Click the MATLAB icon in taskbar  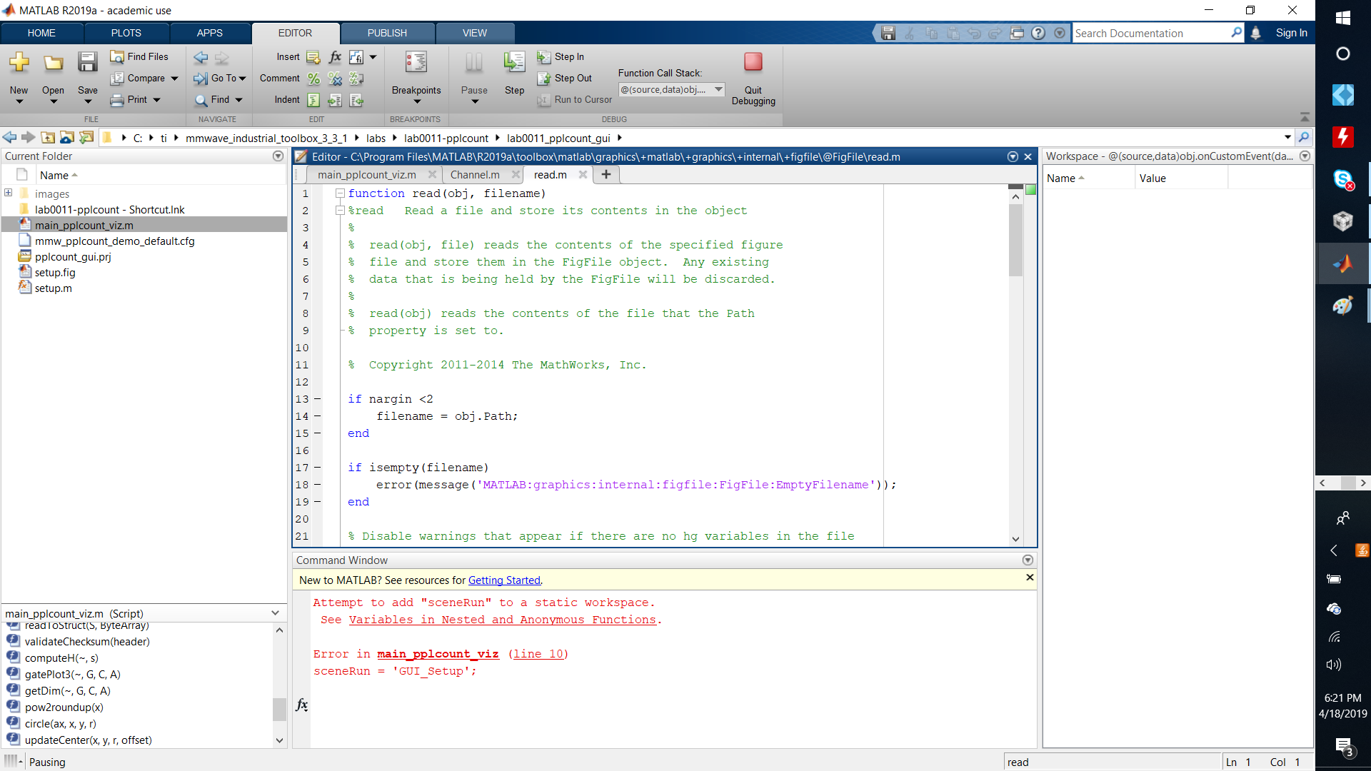point(1342,263)
